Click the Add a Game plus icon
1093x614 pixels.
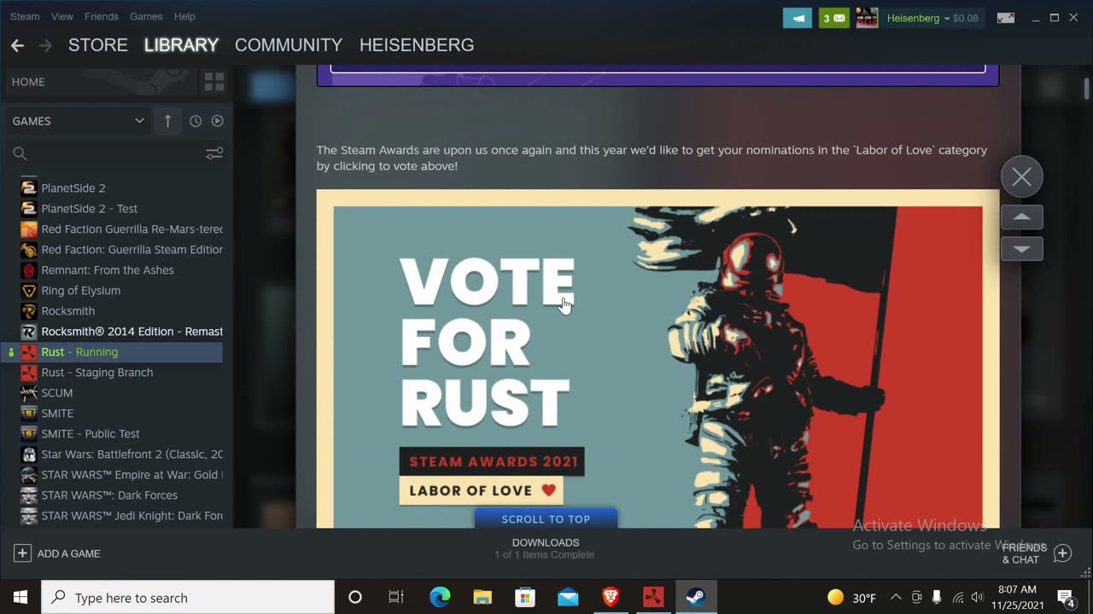(22, 553)
